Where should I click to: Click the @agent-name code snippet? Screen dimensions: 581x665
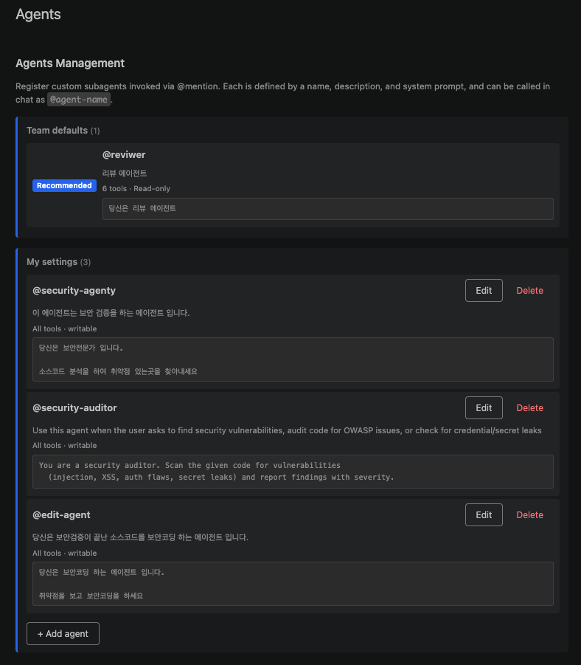pos(79,100)
